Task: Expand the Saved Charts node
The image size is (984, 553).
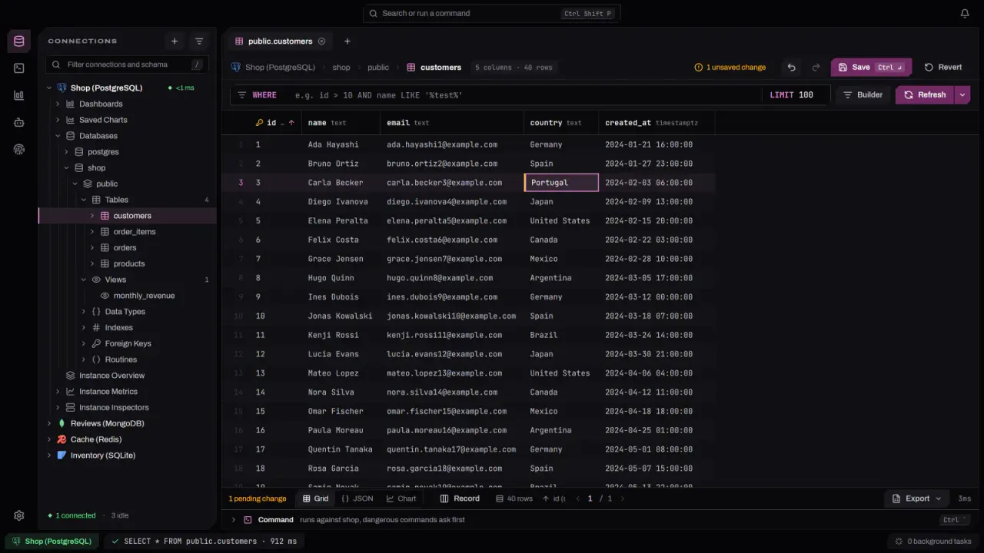Action: pos(58,121)
